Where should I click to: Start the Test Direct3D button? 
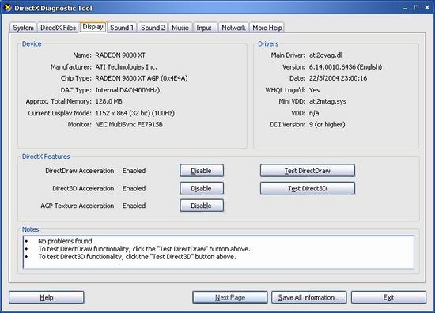308,188
